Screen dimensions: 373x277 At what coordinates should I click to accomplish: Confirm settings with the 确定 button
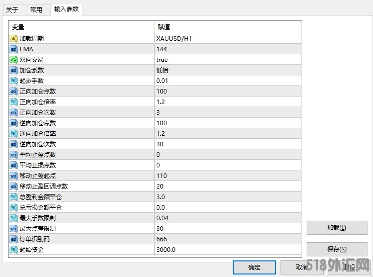[x=254, y=267]
